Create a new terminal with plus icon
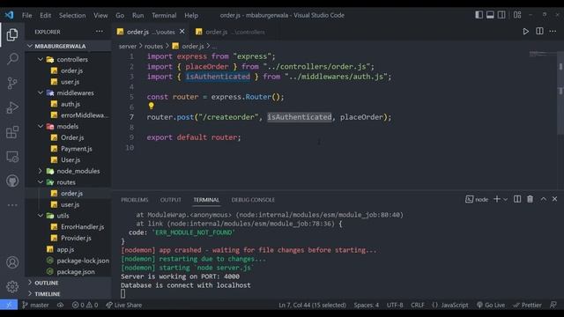The image size is (564, 317). [497, 199]
